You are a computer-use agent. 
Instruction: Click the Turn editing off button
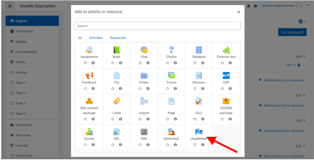coord(292,32)
